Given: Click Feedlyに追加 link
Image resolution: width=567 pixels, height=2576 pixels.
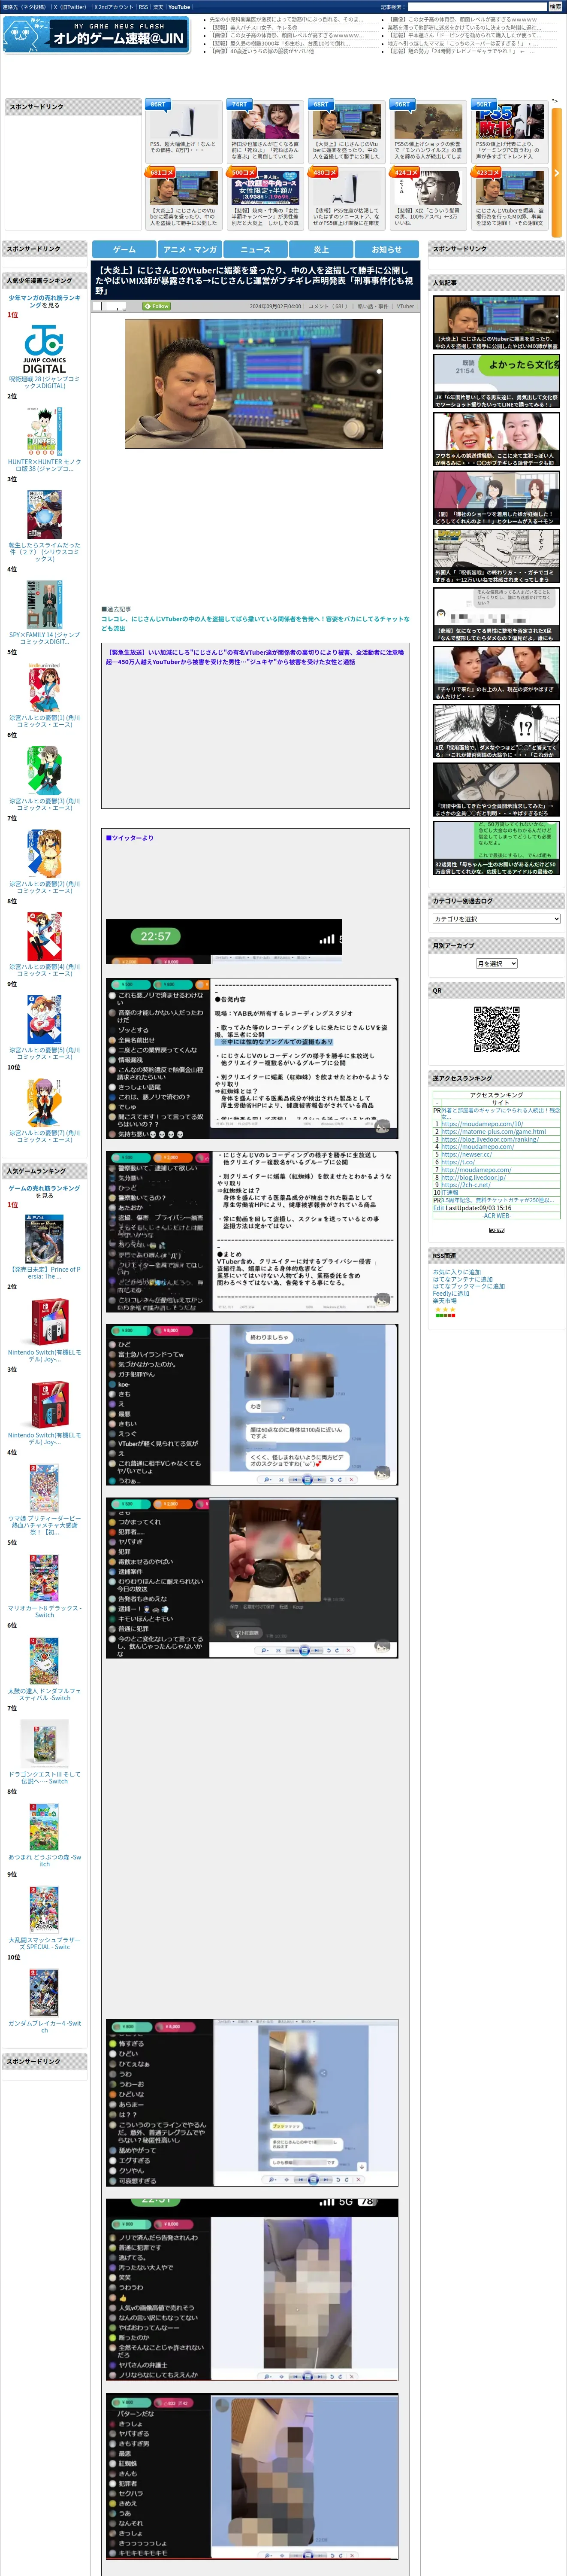Looking at the screenshot, I should click(450, 1293).
